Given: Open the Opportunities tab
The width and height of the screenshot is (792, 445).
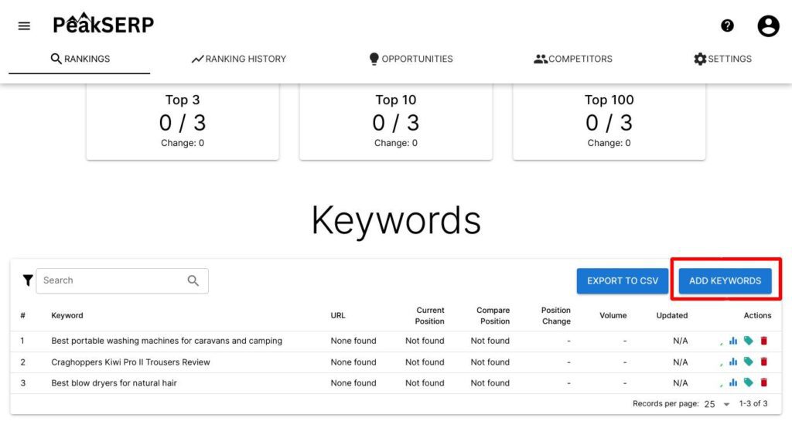Looking at the screenshot, I should [x=411, y=59].
